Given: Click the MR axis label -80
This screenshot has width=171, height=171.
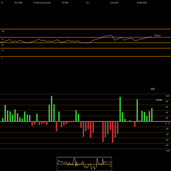Looking at the screenshot, I should coord(167,145).
